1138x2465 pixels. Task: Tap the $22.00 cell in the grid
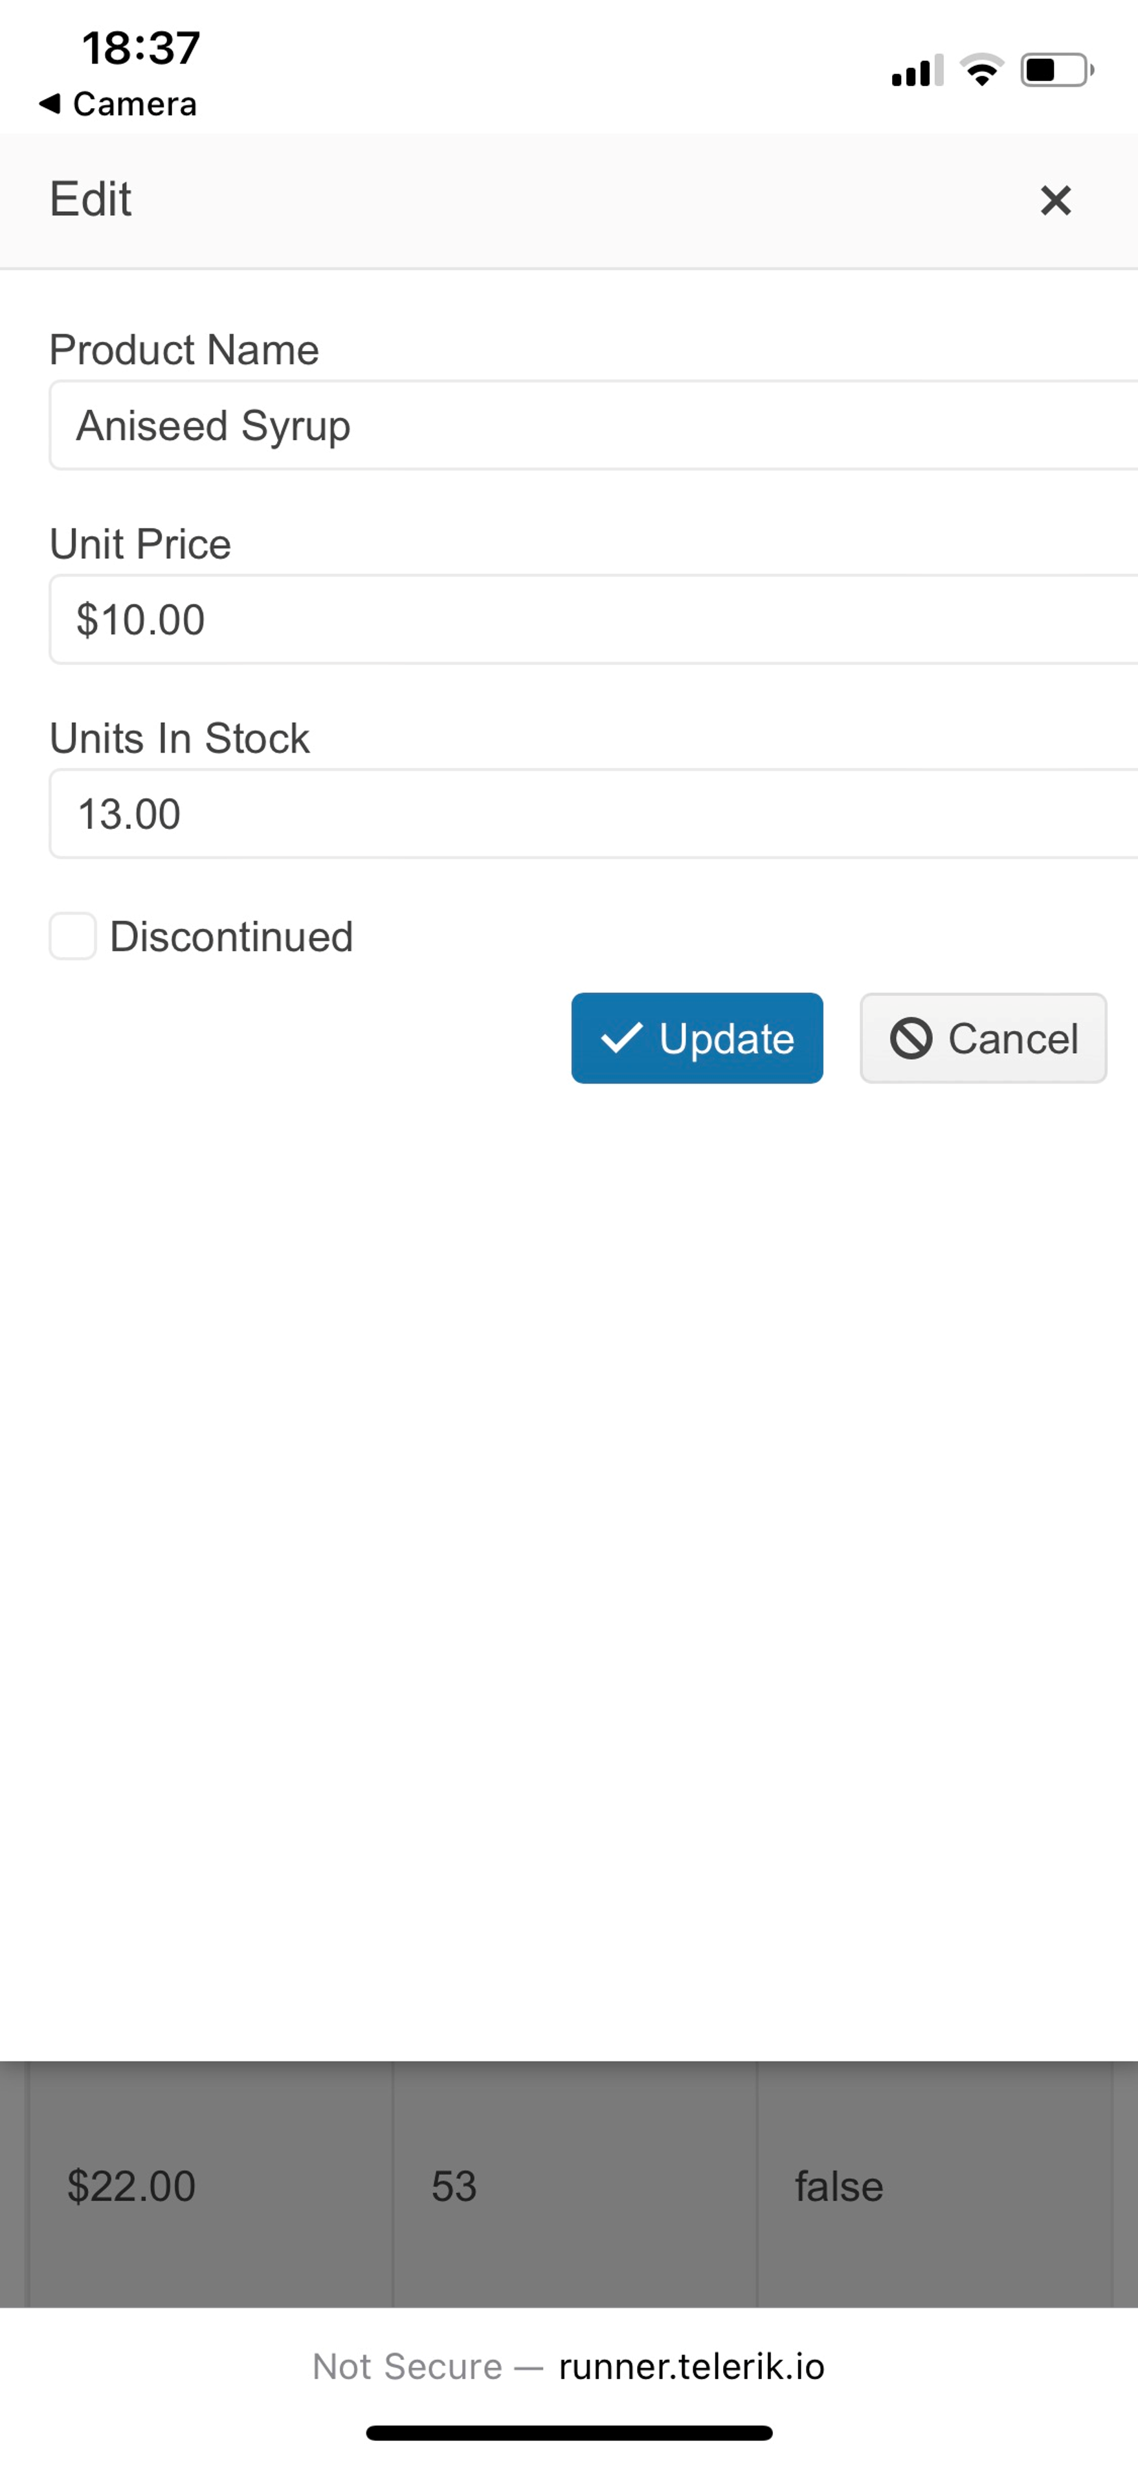point(132,2187)
